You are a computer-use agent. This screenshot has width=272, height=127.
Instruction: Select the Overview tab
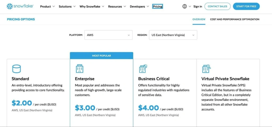199,19
